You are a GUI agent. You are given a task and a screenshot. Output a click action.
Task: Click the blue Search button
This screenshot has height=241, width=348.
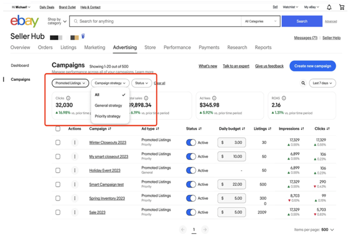click(302, 21)
